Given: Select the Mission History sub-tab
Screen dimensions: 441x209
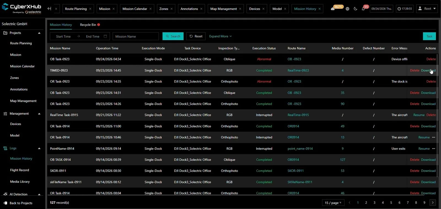Looking at the screenshot, I should click(x=61, y=25).
